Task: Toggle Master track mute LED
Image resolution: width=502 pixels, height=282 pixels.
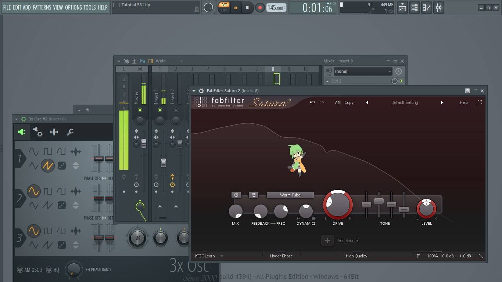Action: pyautogui.click(x=140, y=110)
